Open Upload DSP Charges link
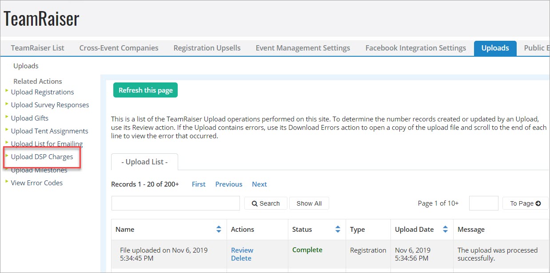 pos(42,157)
